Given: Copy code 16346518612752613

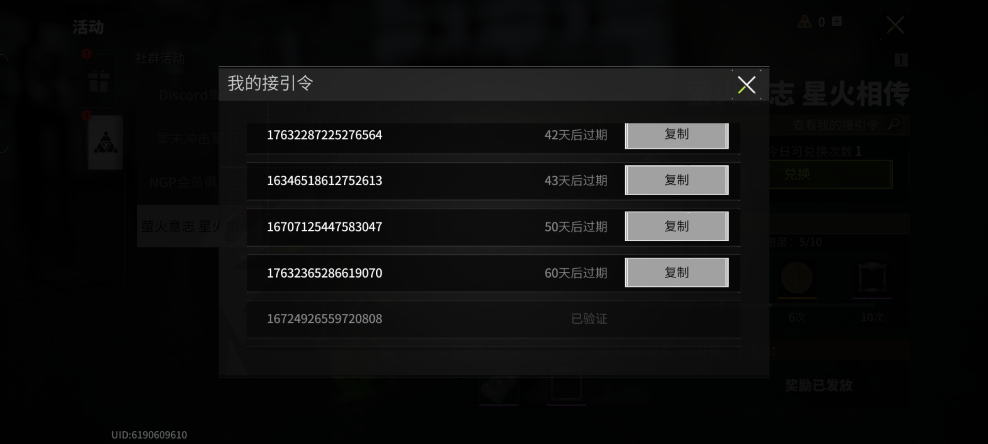Looking at the screenshot, I should coord(676,180).
